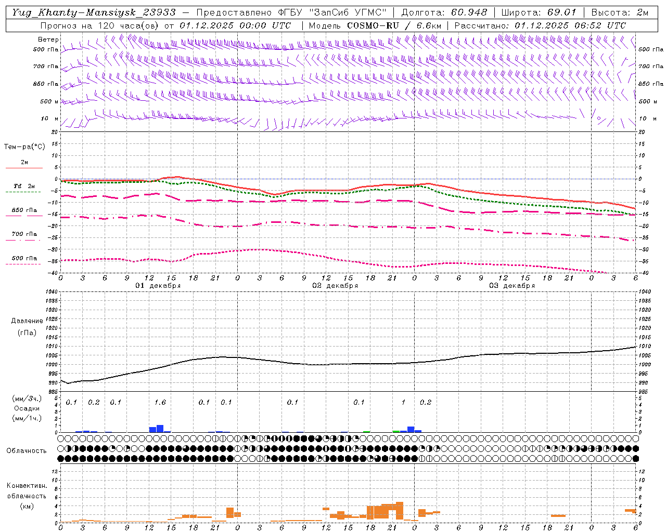Click the Td 2м legend entry
The image size is (666, 532).
[24, 186]
